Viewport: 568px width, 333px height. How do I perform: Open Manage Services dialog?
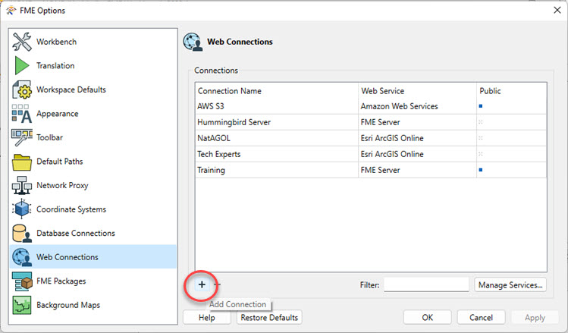510,284
